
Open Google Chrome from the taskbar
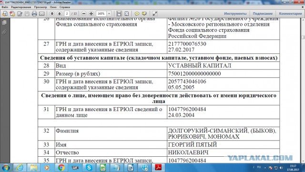click(x=61, y=168)
